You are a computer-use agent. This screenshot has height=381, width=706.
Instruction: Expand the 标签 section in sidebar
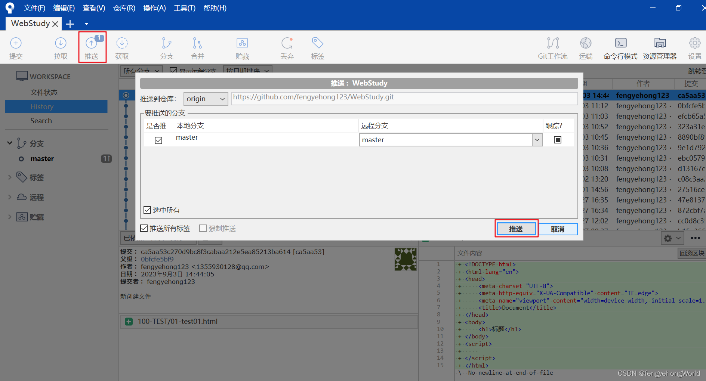[10, 177]
